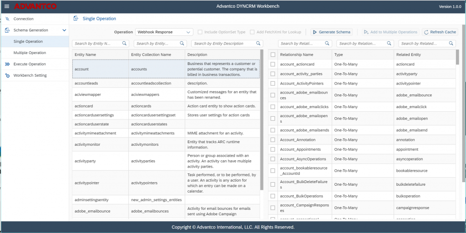The image size is (466, 233).
Task: Click the Add to Multiple Operations button
Action: click(x=390, y=32)
